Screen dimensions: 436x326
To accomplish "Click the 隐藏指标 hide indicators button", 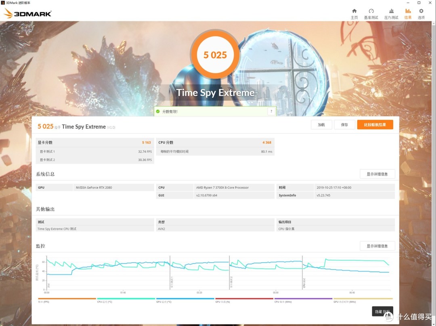I will pos(382,311).
